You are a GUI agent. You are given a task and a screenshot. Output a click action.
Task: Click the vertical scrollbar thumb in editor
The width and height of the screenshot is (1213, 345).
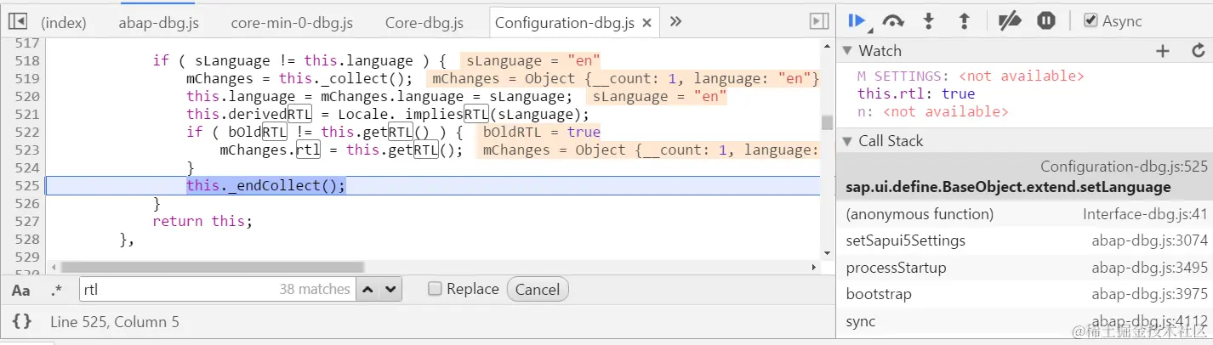click(x=826, y=122)
